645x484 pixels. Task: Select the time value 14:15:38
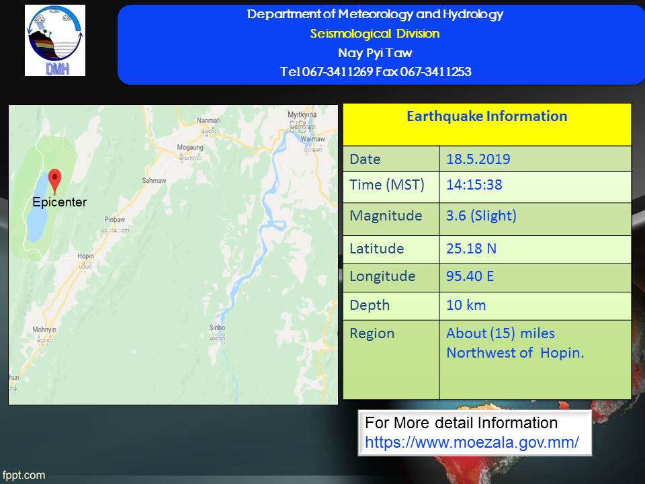coord(474,185)
